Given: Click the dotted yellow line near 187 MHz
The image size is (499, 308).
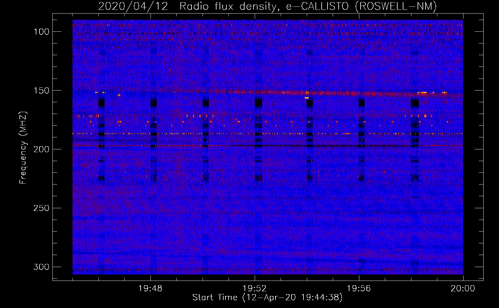Looking at the screenshot, I should (268, 134).
